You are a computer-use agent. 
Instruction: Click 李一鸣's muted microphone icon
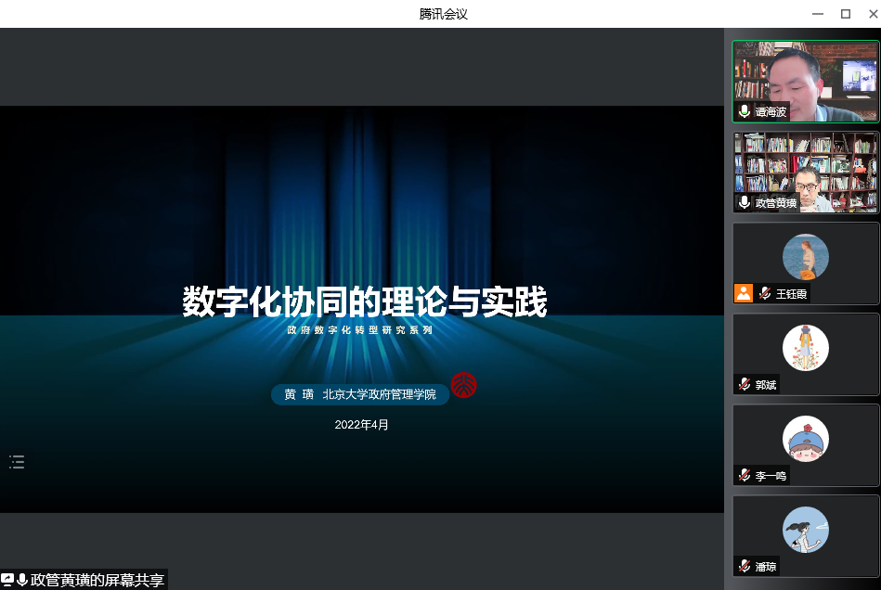(745, 475)
